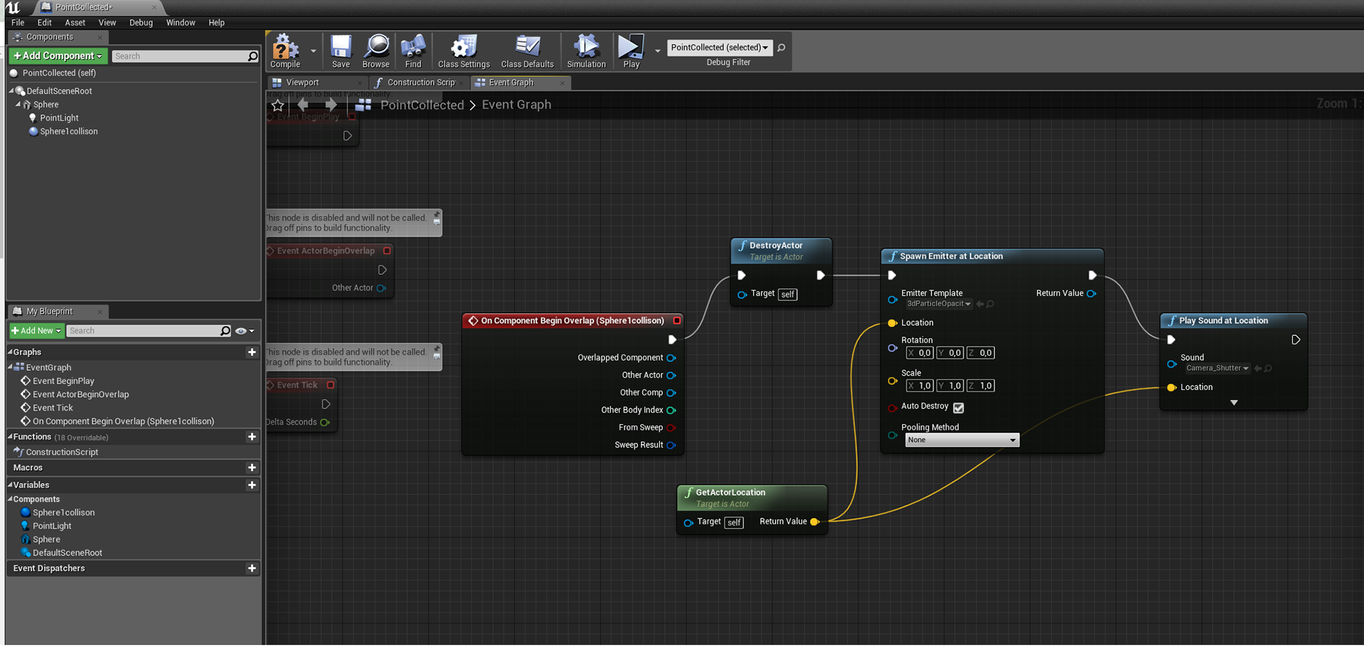
Task: Add a new event dispatcher with plus icon
Action: (251, 568)
